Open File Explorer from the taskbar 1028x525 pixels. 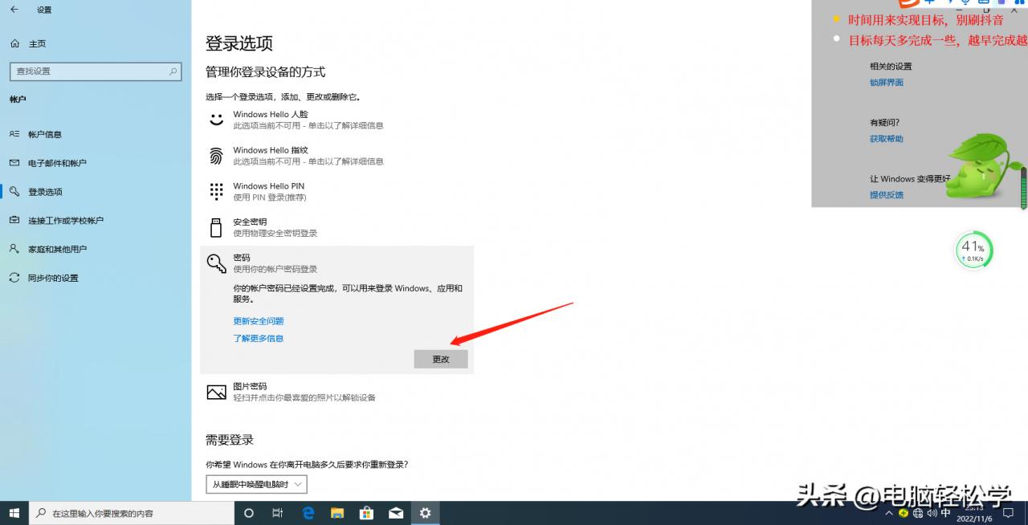[337, 513]
